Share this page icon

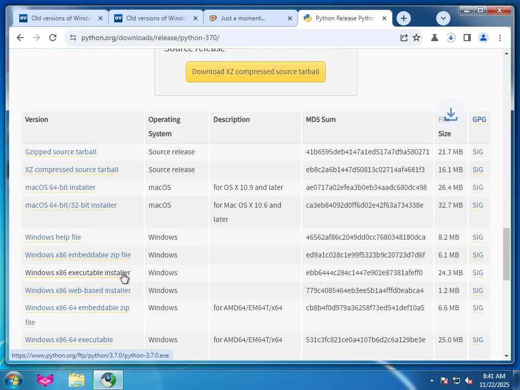(x=404, y=38)
